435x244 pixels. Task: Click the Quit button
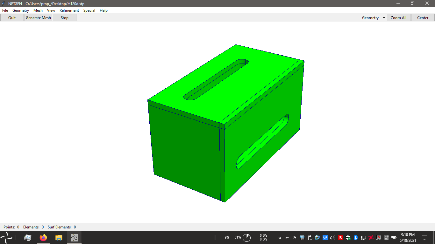12,18
